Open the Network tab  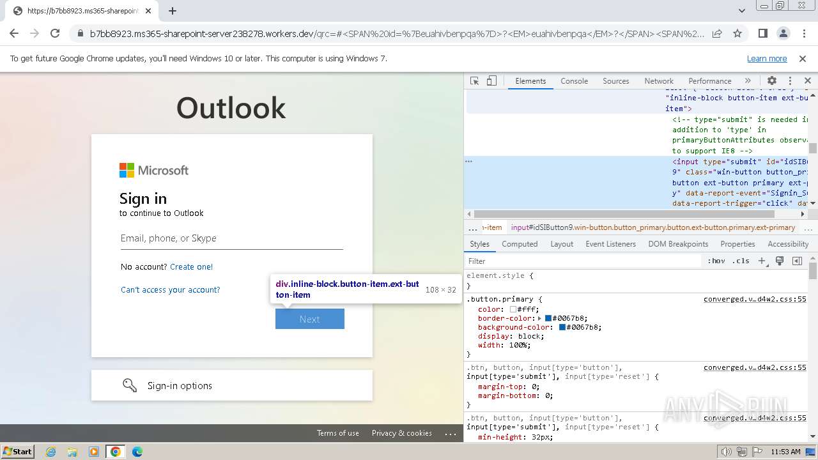(659, 81)
